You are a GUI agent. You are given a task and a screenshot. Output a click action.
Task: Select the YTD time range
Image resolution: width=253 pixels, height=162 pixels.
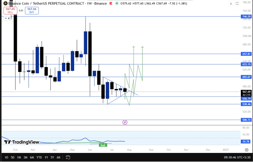point(39,157)
